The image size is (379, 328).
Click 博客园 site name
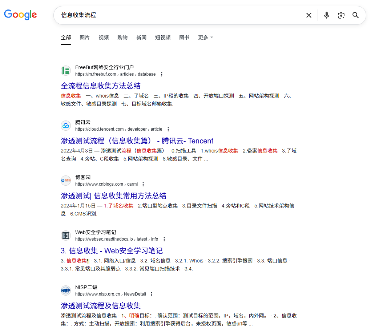[x=82, y=177]
